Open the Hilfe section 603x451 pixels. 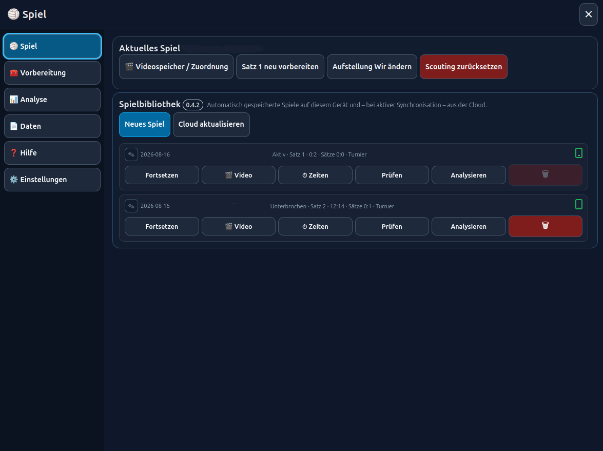pyautogui.click(x=52, y=152)
